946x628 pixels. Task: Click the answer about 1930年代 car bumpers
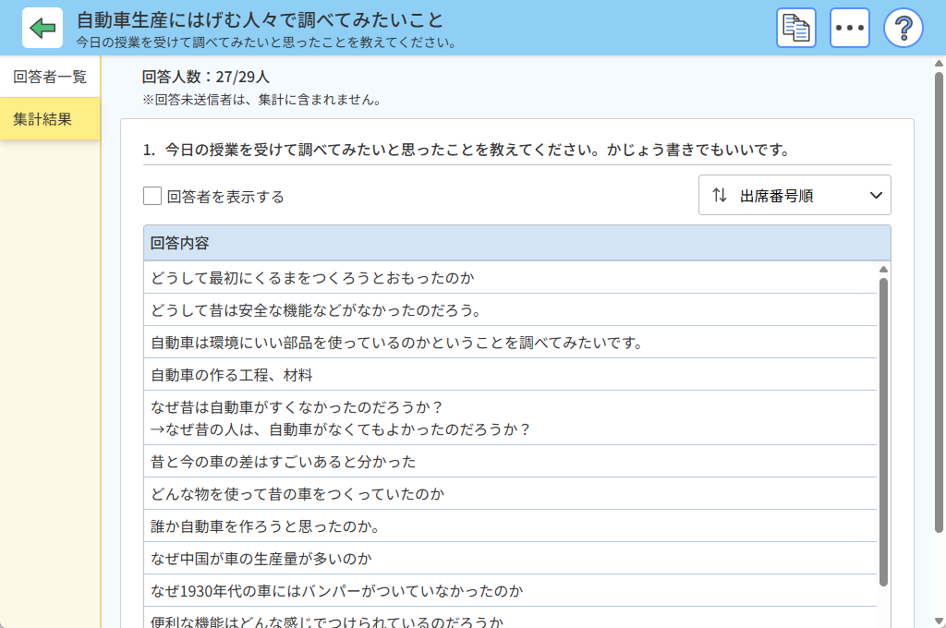click(x=336, y=591)
